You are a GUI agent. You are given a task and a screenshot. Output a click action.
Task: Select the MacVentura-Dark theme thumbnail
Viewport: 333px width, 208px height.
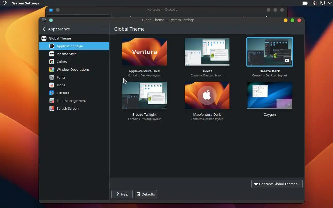207,95
